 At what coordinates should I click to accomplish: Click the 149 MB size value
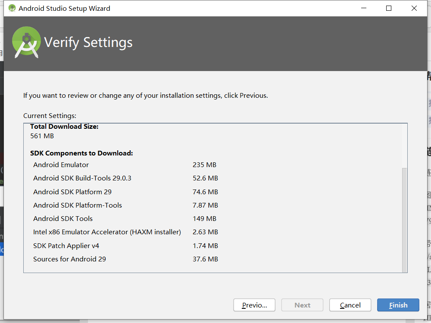[204, 219]
